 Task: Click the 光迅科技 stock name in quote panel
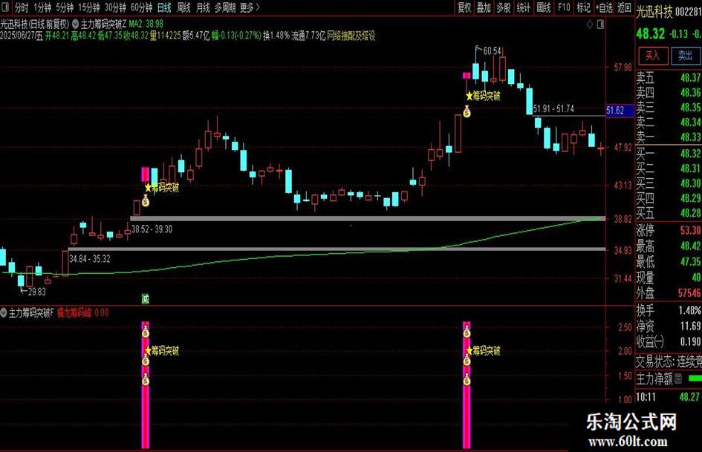click(x=654, y=12)
